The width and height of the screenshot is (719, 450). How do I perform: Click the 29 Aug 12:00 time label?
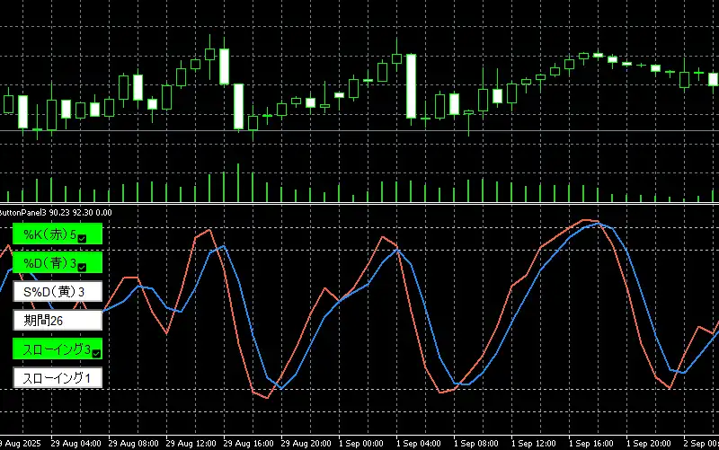pyautogui.click(x=191, y=444)
